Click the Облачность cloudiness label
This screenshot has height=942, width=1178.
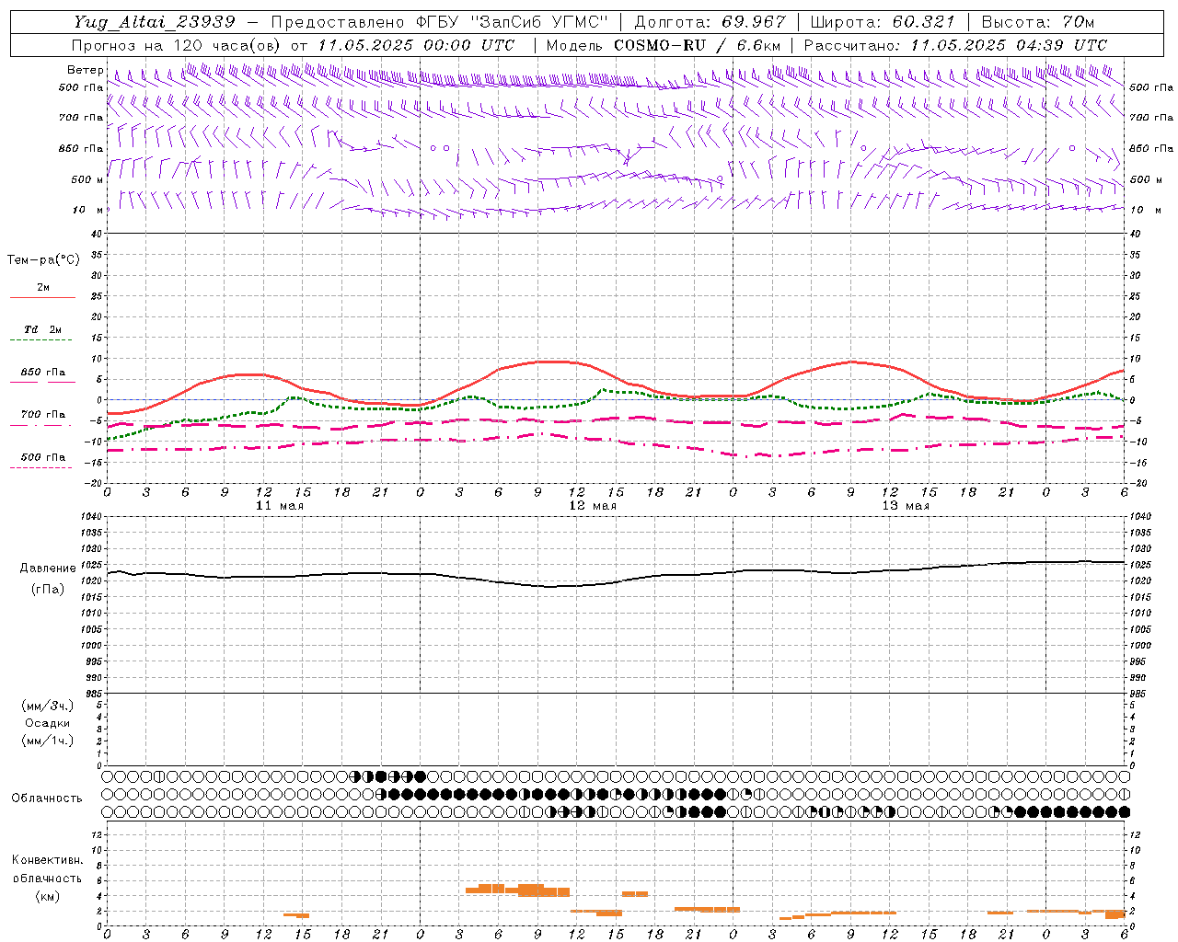(x=47, y=798)
